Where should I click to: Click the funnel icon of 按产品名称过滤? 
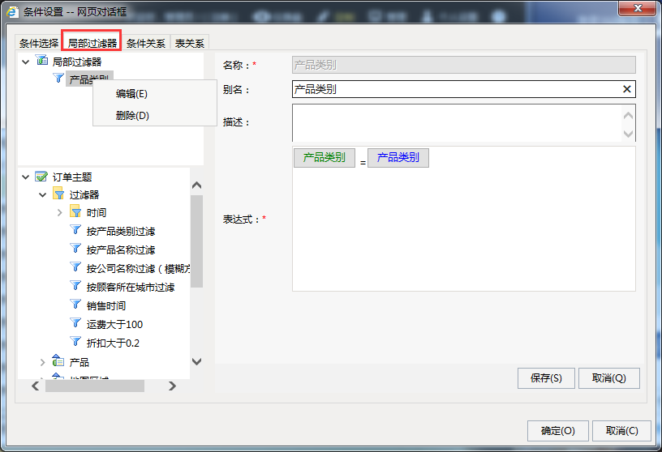75,249
